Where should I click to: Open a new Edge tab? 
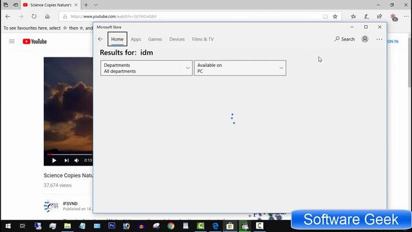(x=86, y=5)
